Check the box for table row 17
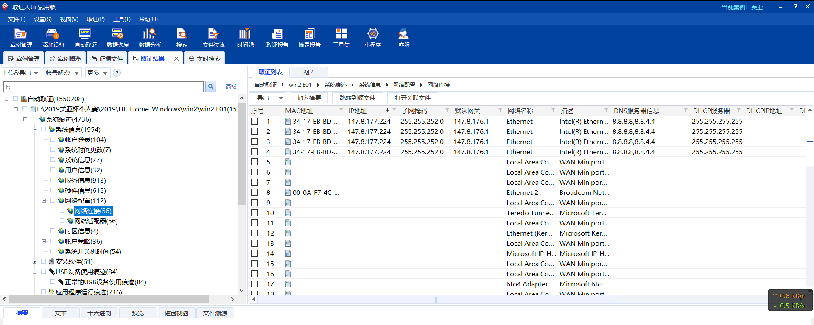814x325 pixels. click(255, 284)
